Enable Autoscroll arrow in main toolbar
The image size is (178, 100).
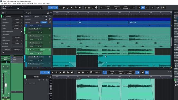pyautogui.click(x=143, y=7)
